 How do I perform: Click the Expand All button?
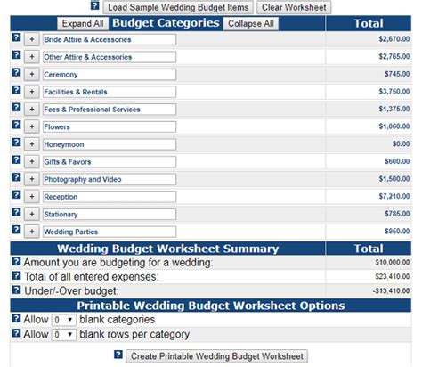(83, 24)
